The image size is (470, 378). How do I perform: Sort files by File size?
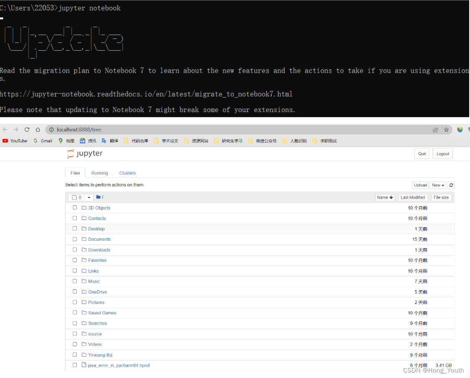[441, 197]
